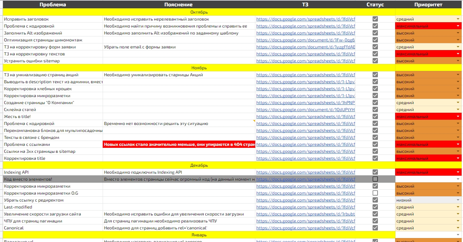Click the Проблема column header
Viewport: 463px width, 242px height.
[53, 5]
